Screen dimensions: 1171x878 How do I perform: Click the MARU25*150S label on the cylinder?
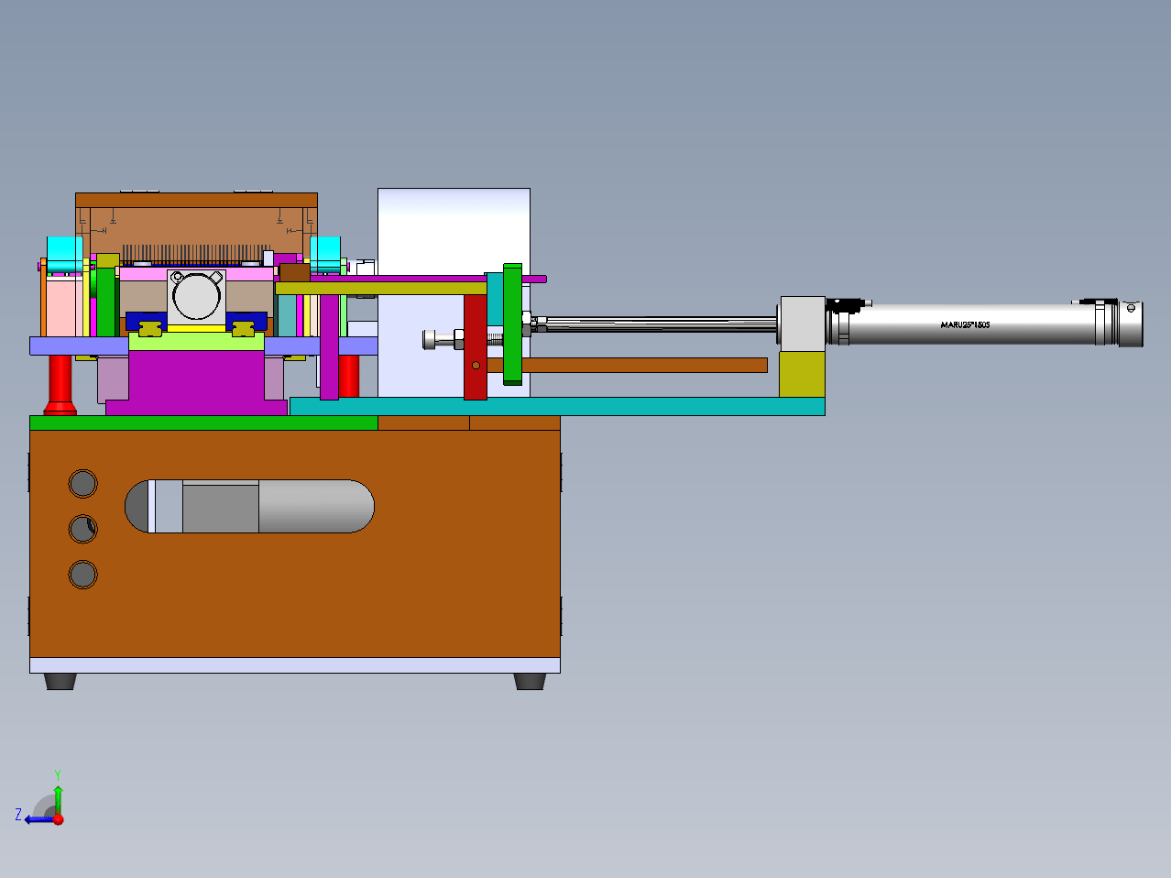coord(965,324)
